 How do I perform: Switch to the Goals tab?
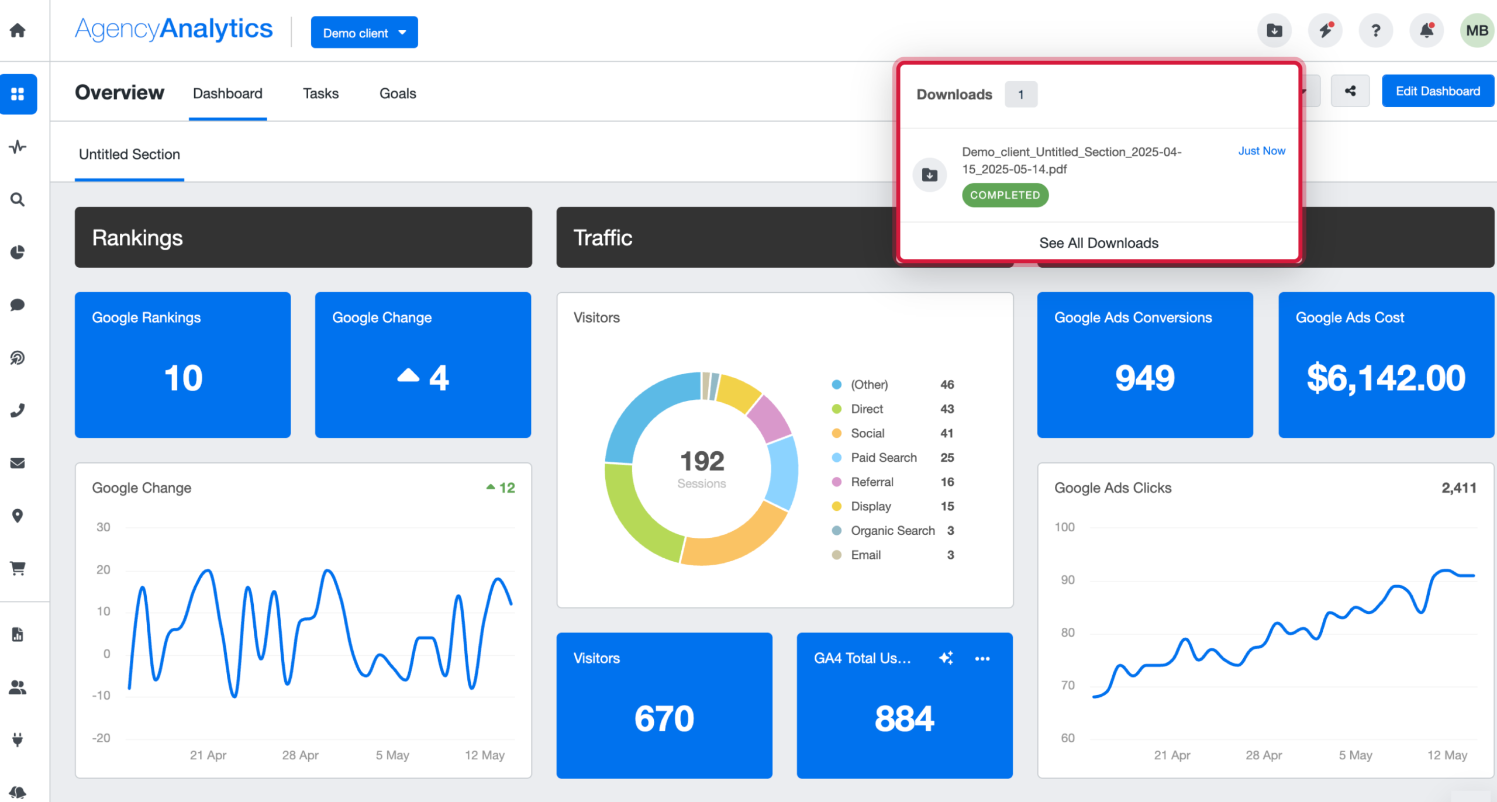point(397,93)
